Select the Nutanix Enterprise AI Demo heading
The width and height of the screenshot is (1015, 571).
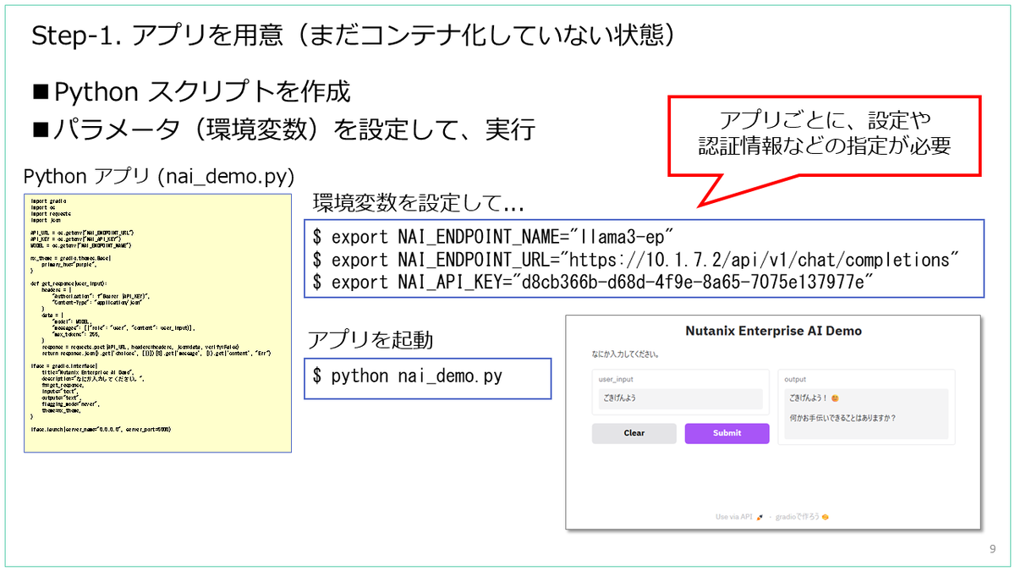pos(773,331)
